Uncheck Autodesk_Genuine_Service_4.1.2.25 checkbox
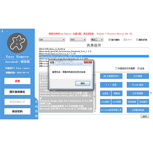This screenshot has height=148, width=153. 40,54
